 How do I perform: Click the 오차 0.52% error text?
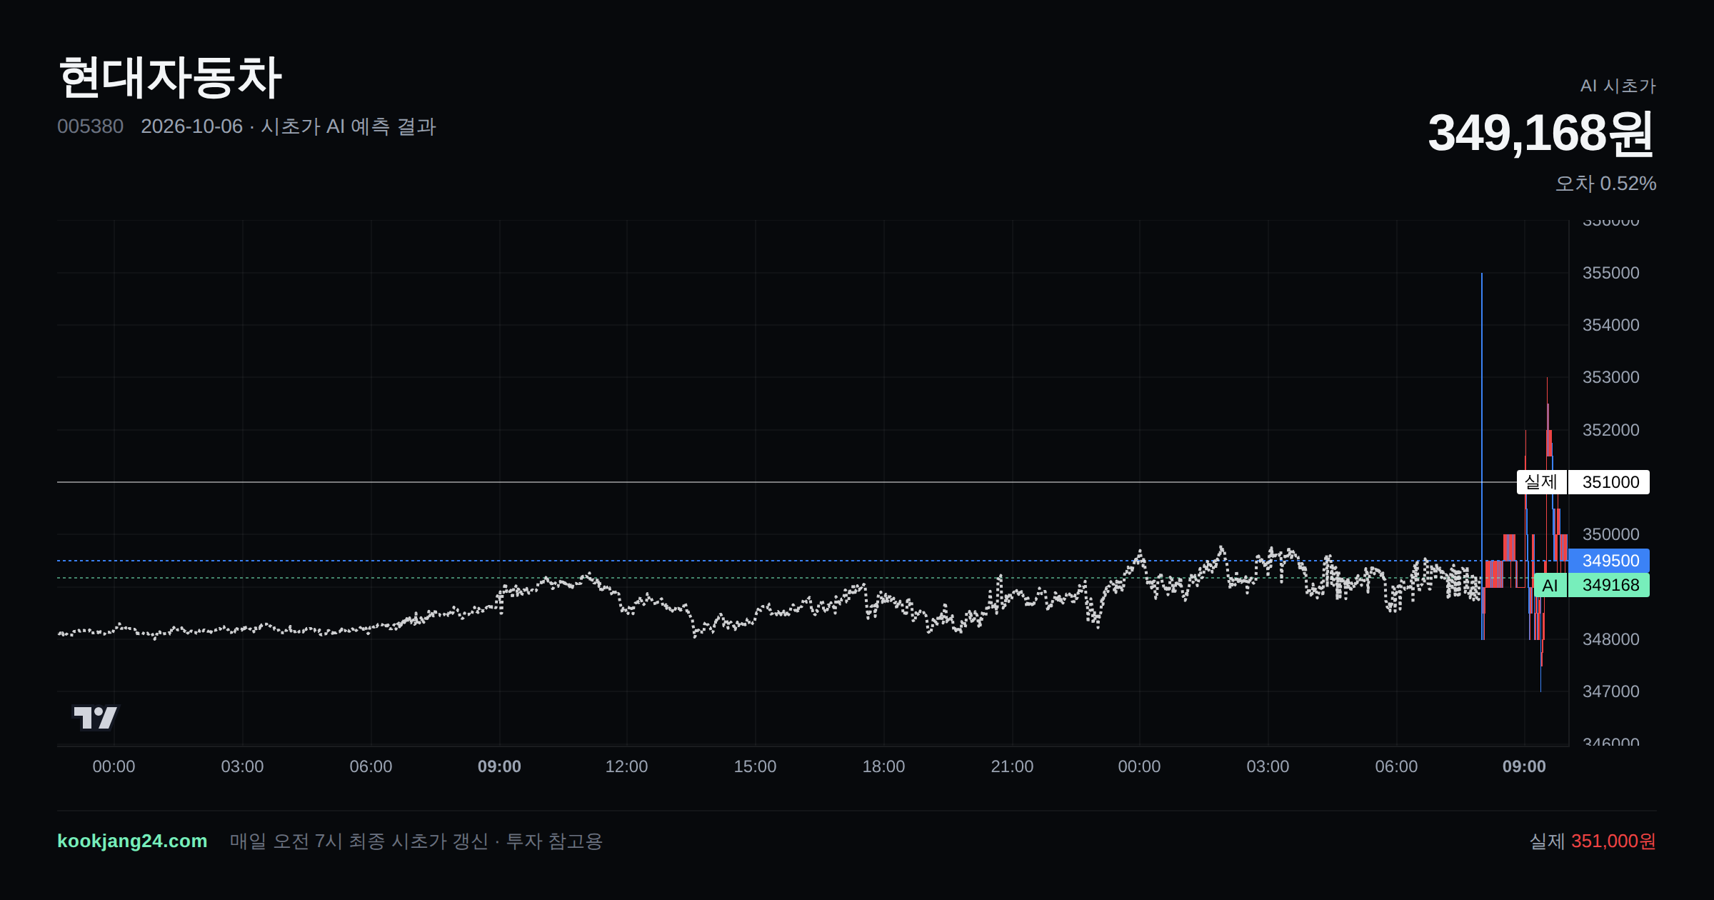click(x=1605, y=184)
